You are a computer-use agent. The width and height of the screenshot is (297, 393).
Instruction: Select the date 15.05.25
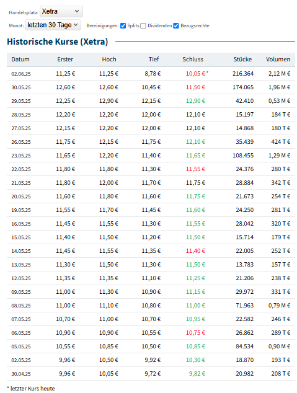21,237
